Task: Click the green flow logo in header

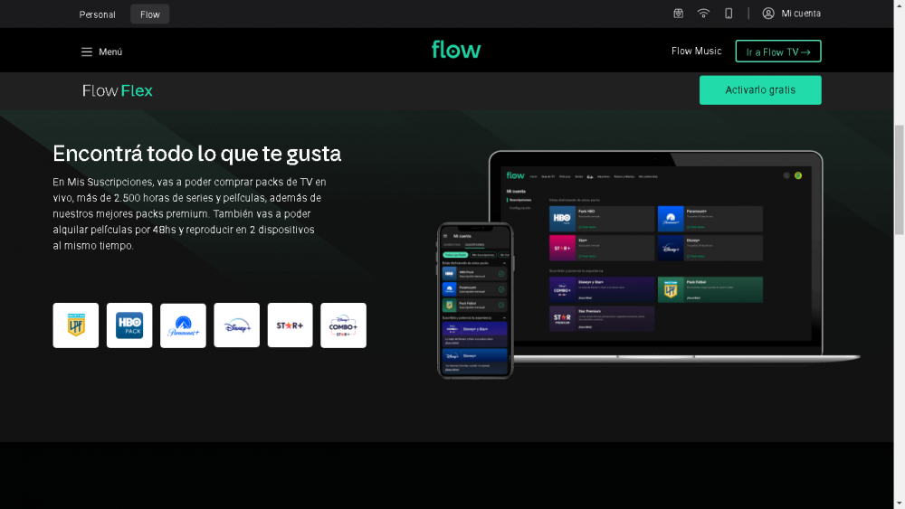Action: (456, 50)
